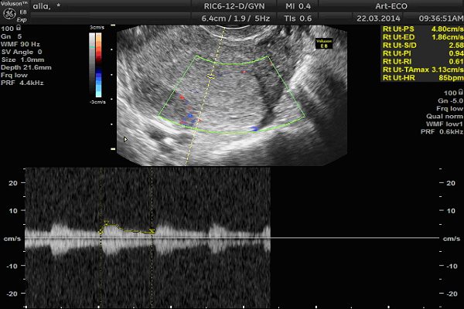Click the end diastolic caliper at trace end
This screenshot has height=309, width=464.
pos(152,232)
